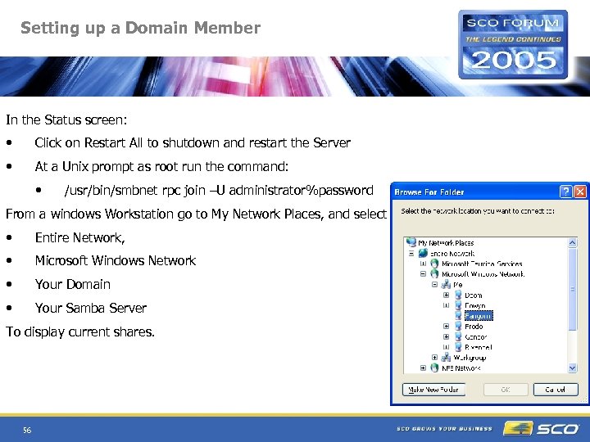Expand the Frodo computer node
590x442 pixels.
pyautogui.click(x=447, y=327)
